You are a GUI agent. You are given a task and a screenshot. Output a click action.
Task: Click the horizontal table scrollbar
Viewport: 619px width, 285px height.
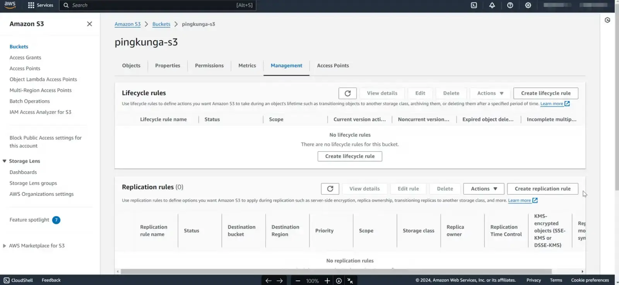click(x=336, y=272)
